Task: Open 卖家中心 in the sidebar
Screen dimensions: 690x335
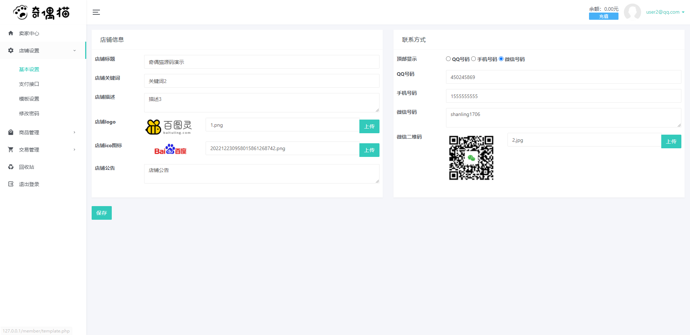Action: click(x=29, y=33)
